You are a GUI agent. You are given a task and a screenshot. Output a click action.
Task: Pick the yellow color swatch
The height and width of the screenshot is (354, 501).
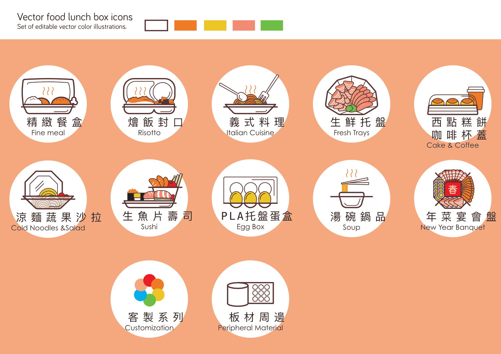pyautogui.click(x=215, y=26)
